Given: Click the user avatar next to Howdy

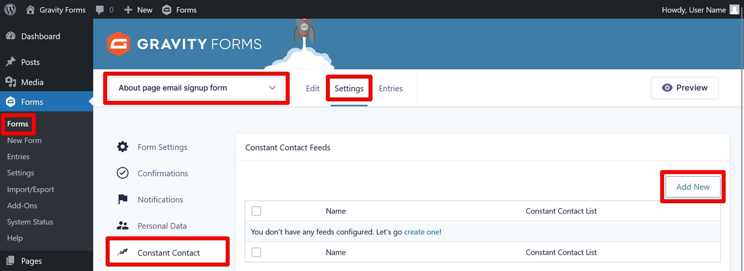Looking at the screenshot, I should click(x=735, y=9).
